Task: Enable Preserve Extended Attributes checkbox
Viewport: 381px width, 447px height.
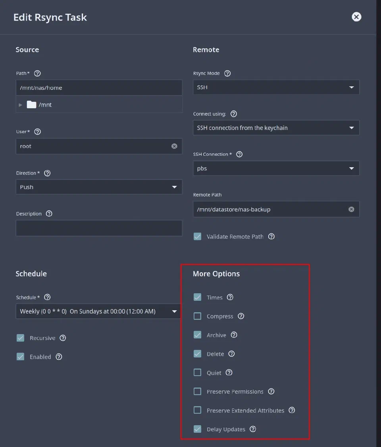Action: point(197,410)
